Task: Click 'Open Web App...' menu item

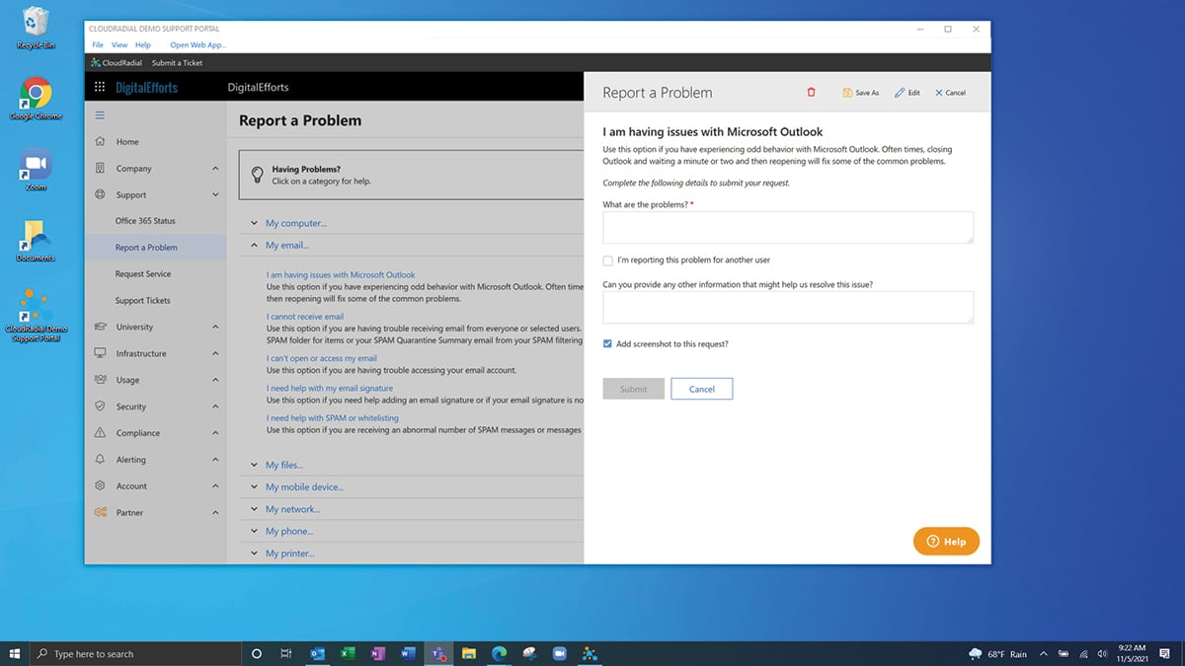Action: (x=198, y=45)
